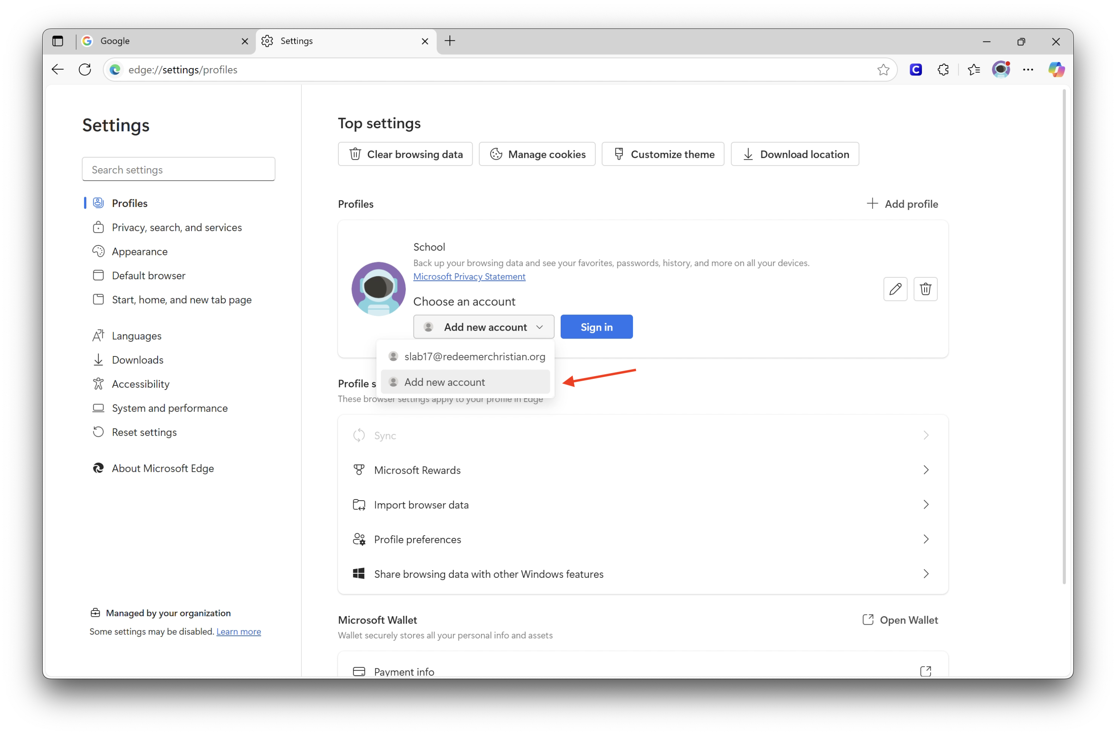This screenshot has width=1116, height=735.
Task: Expand the Add new account dropdown
Action: [x=483, y=327]
